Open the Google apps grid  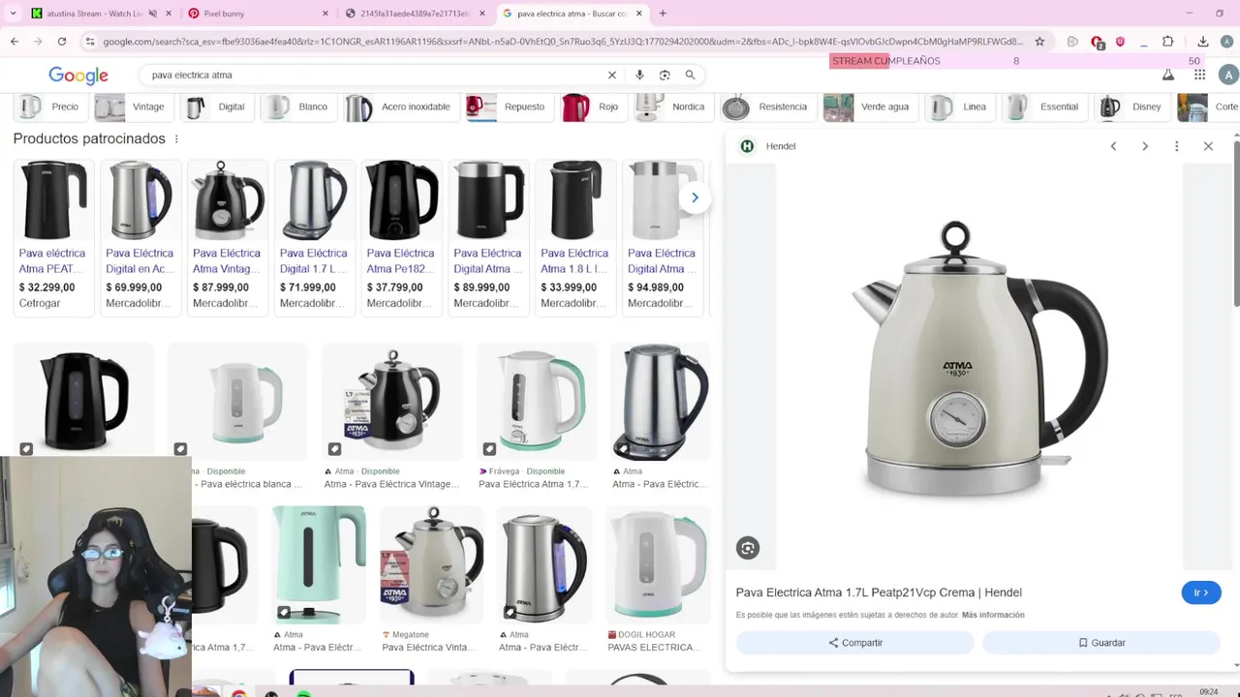(1199, 75)
